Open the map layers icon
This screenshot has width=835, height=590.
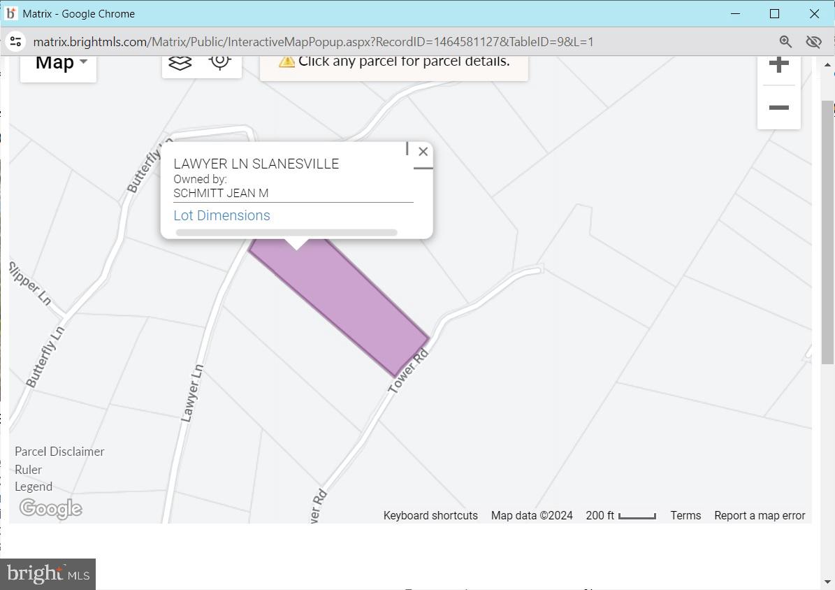click(x=180, y=62)
